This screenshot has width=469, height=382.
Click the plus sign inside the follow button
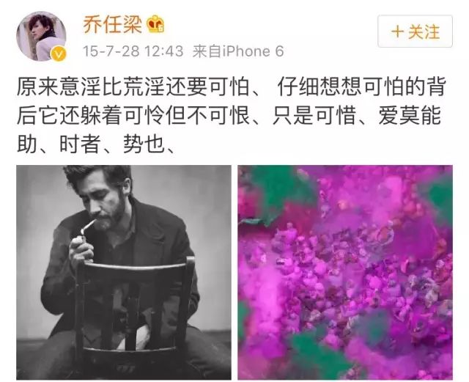398,32
